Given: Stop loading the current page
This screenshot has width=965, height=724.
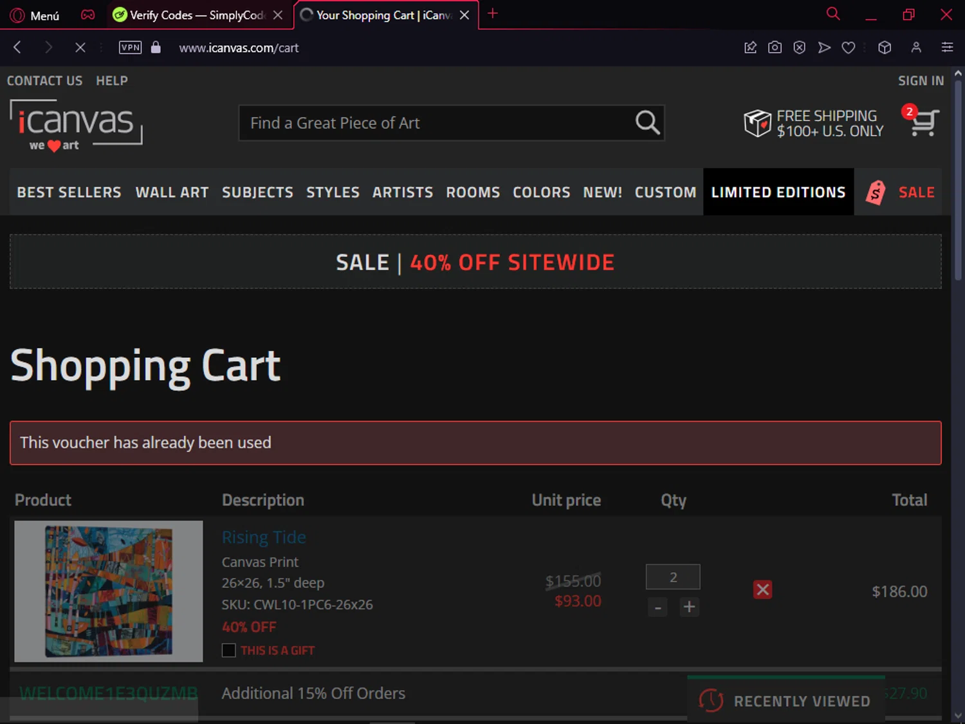Looking at the screenshot, I should [x=80, y=47].
